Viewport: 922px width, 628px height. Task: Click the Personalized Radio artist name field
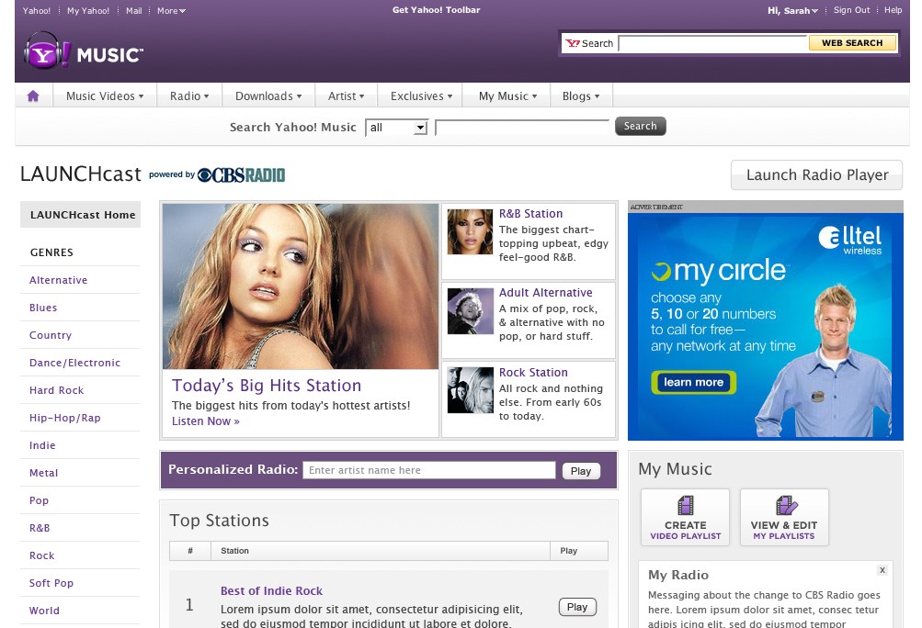[x=428, y=470]
